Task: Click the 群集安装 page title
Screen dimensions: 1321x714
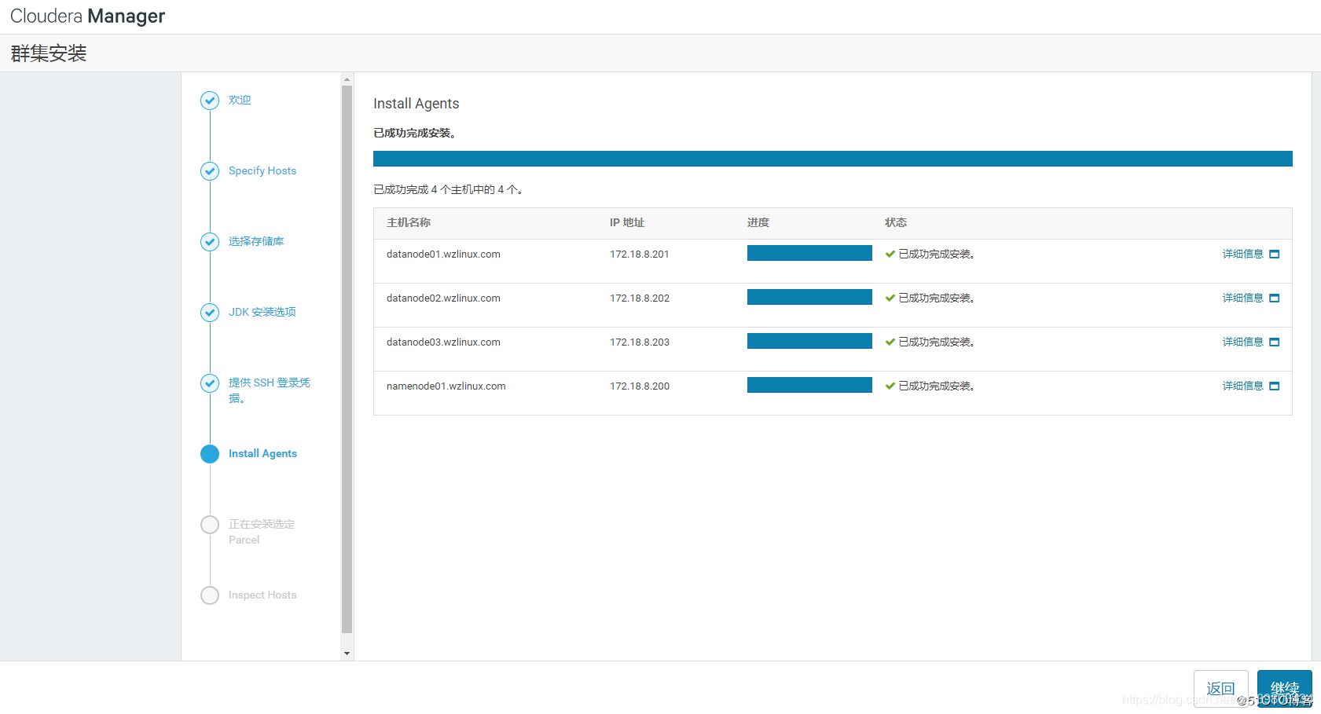Action: [49, 53]
